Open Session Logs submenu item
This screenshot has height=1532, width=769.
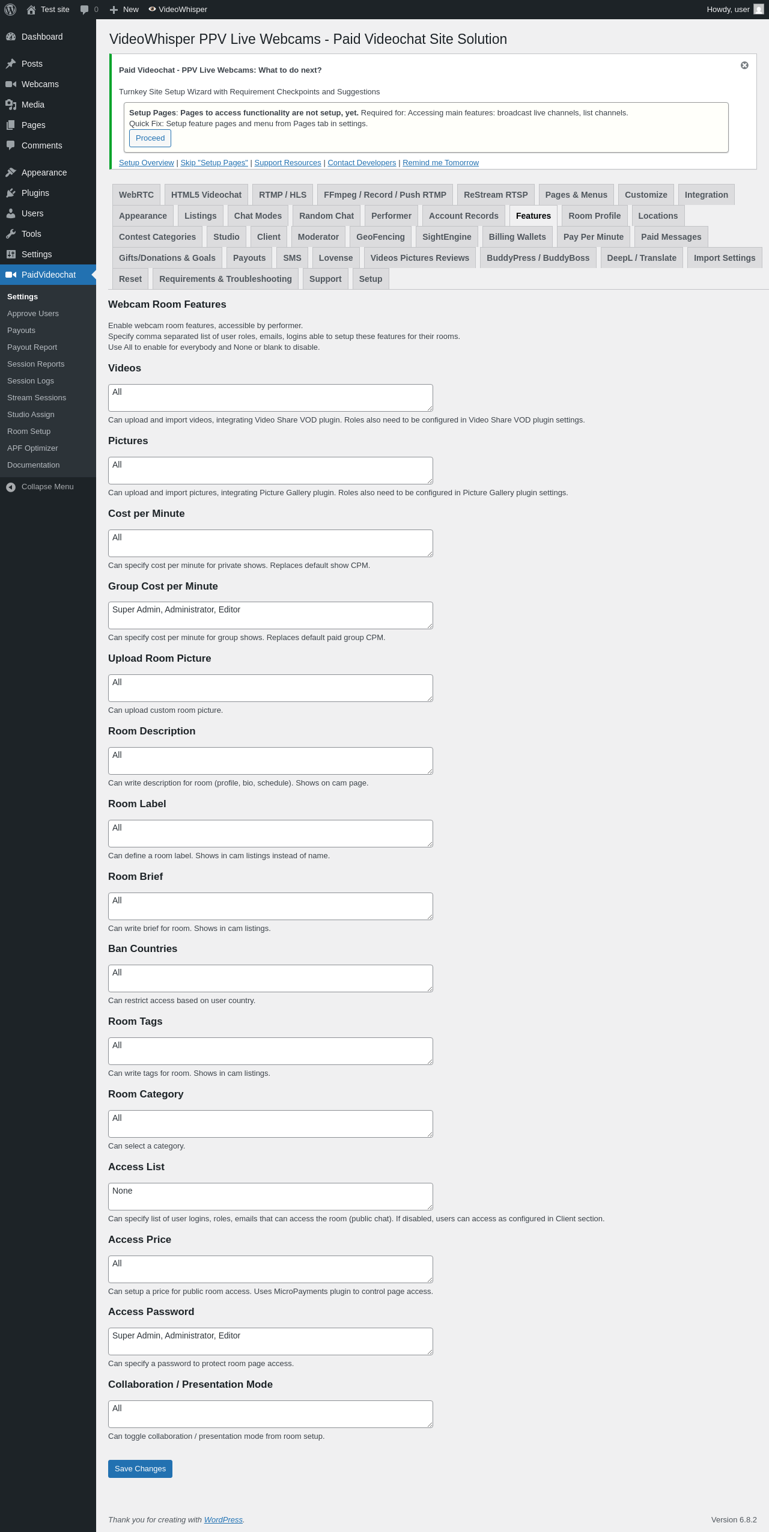(48, 381)
